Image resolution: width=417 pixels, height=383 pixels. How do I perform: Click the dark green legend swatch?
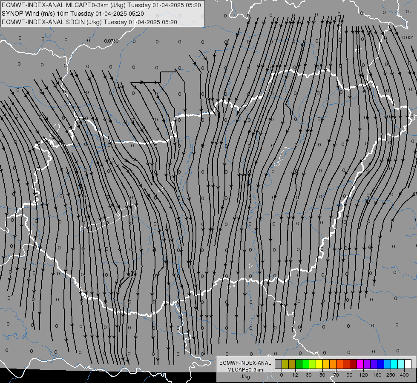pyautogui.click(x=299, y=364)
